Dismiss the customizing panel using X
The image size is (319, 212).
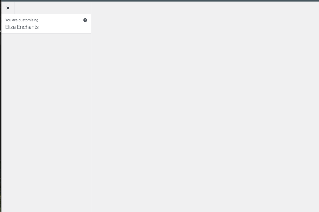tap(8, 8)
